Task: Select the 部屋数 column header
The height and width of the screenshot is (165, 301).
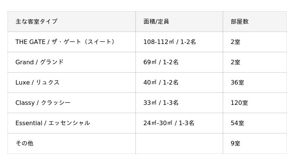Action: 240,22
